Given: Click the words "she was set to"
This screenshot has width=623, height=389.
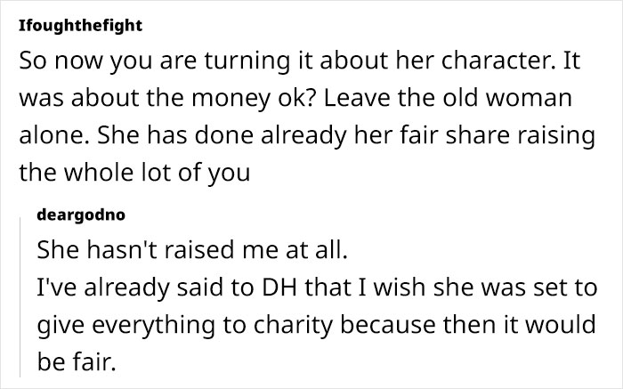Looking at the screenshot, I should (530, 288).
